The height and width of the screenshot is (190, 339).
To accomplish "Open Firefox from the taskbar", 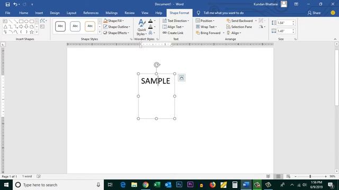I will pos(212,185).
